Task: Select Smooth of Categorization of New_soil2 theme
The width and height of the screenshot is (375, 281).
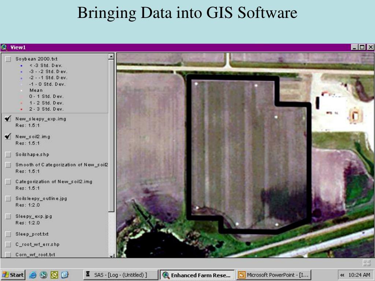Action: [62, 165]
